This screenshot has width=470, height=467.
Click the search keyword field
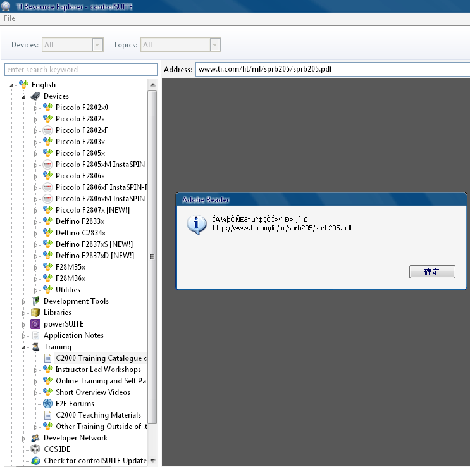click(81, 70)
